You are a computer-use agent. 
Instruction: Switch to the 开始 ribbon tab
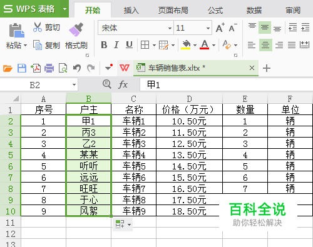click(x=93, y=10)
